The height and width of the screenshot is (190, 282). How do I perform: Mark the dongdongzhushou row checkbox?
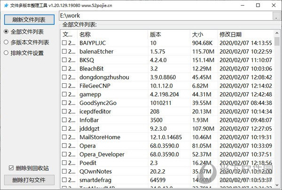pyautogui.click(x=64, y=77)
